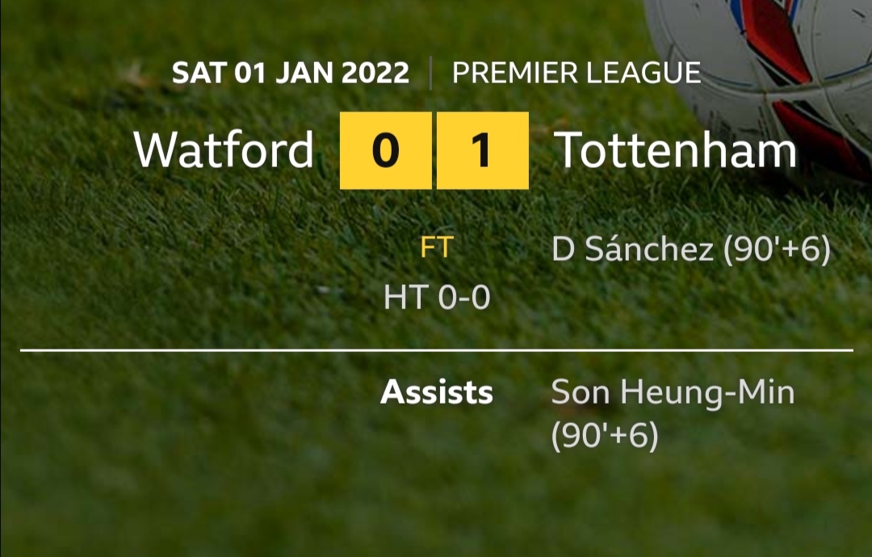Image resolution: width=872 pixels, height=557 pixels.
Task: Click the Tottenham team name
Action: tap(676, 150)
